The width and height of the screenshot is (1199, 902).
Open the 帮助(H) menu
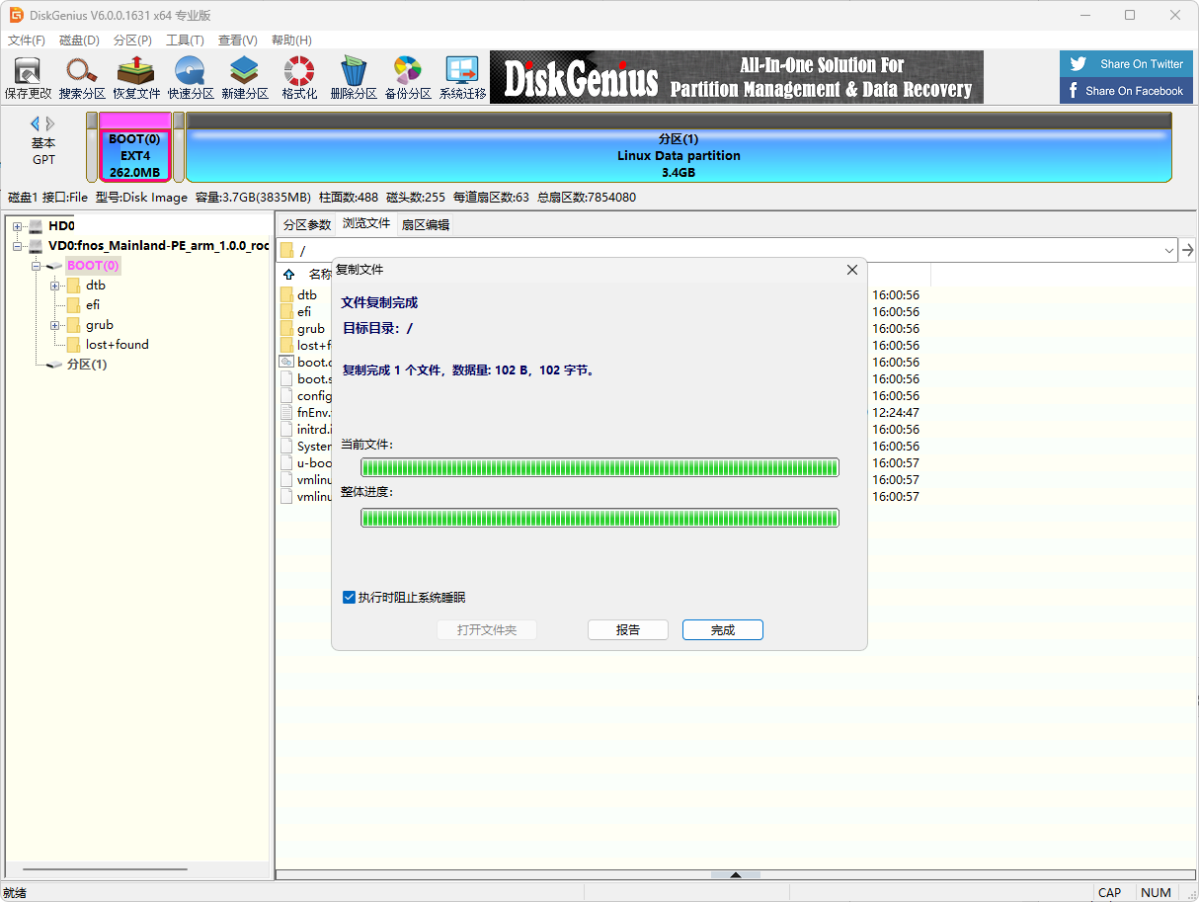pos(291,41)
